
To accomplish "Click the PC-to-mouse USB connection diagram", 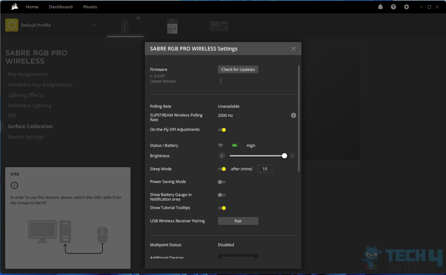I will tap(68, 237).
